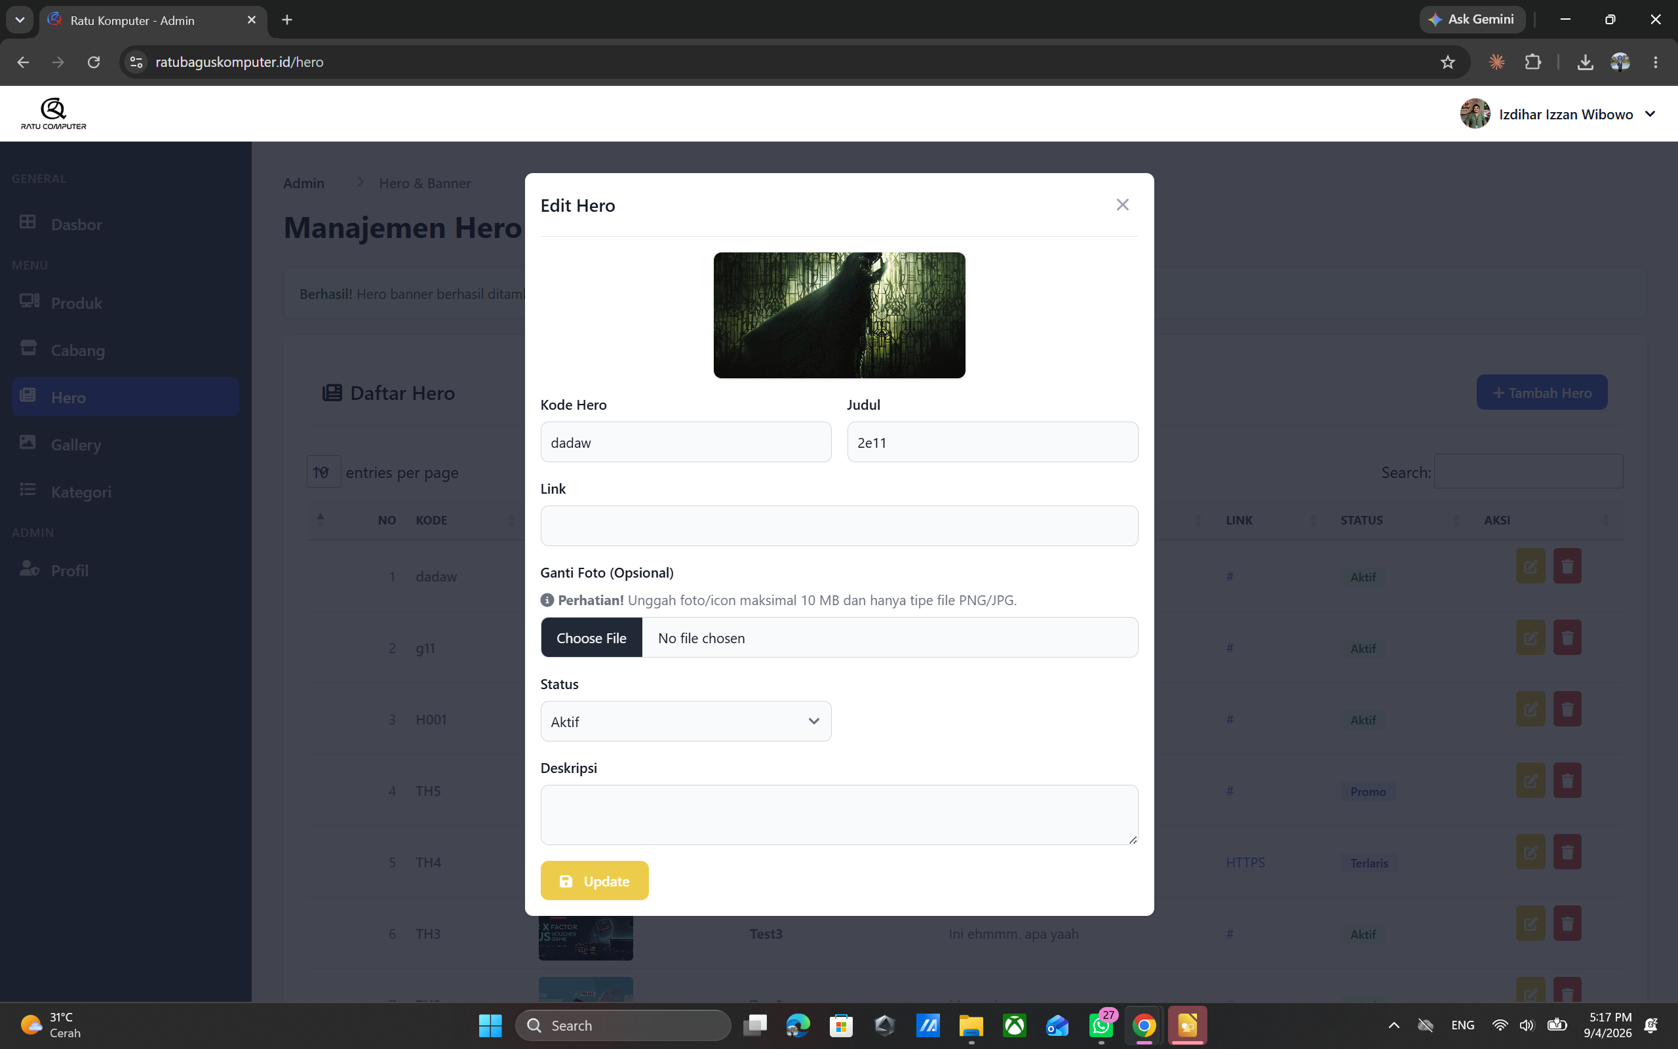Viewport: 1678px width, 1049px height.
Task: Click the hero preview image thumbnail
Action: pos(839,315)
